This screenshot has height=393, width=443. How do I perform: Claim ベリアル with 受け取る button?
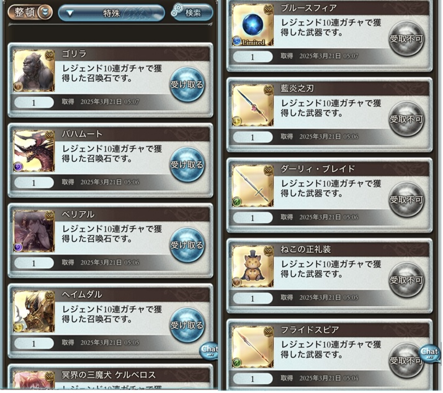click(x=187, y=245)
